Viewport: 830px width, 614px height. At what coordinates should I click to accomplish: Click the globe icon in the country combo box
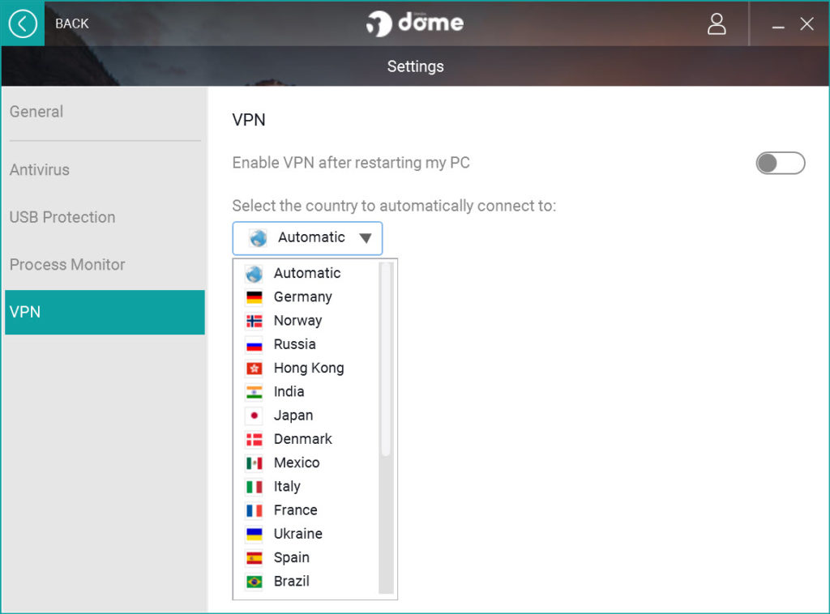pyautogui.click(x=259, y=238)
